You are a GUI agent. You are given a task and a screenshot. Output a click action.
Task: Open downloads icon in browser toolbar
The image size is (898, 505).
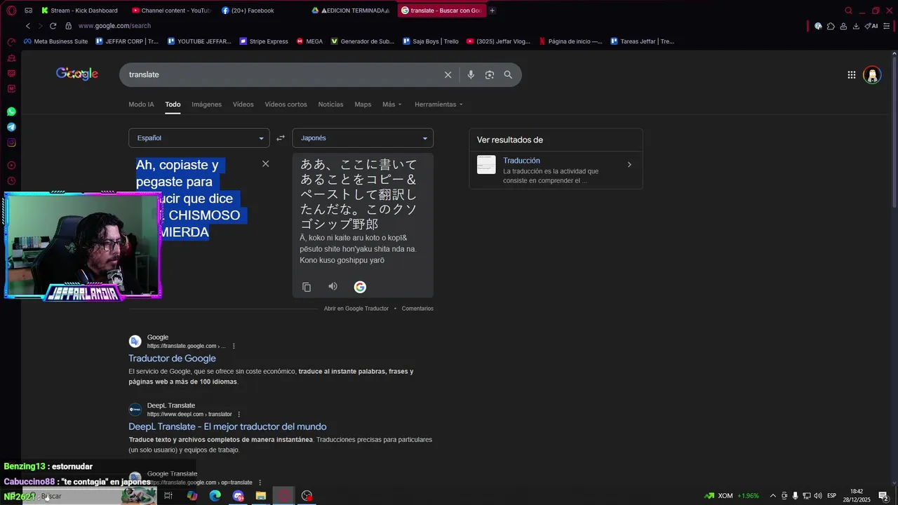(856, 26)
